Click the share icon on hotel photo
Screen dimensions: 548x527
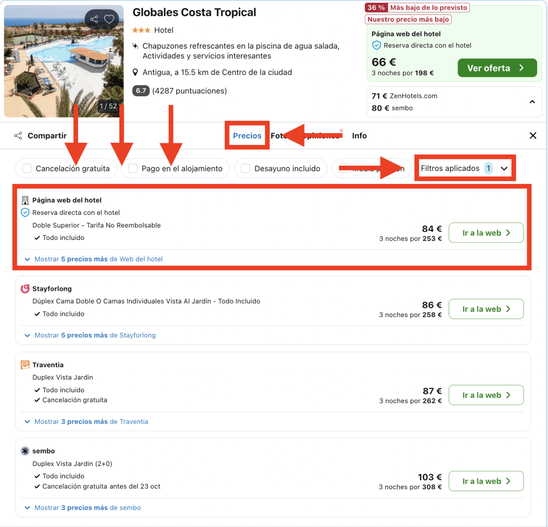[94, 19]
